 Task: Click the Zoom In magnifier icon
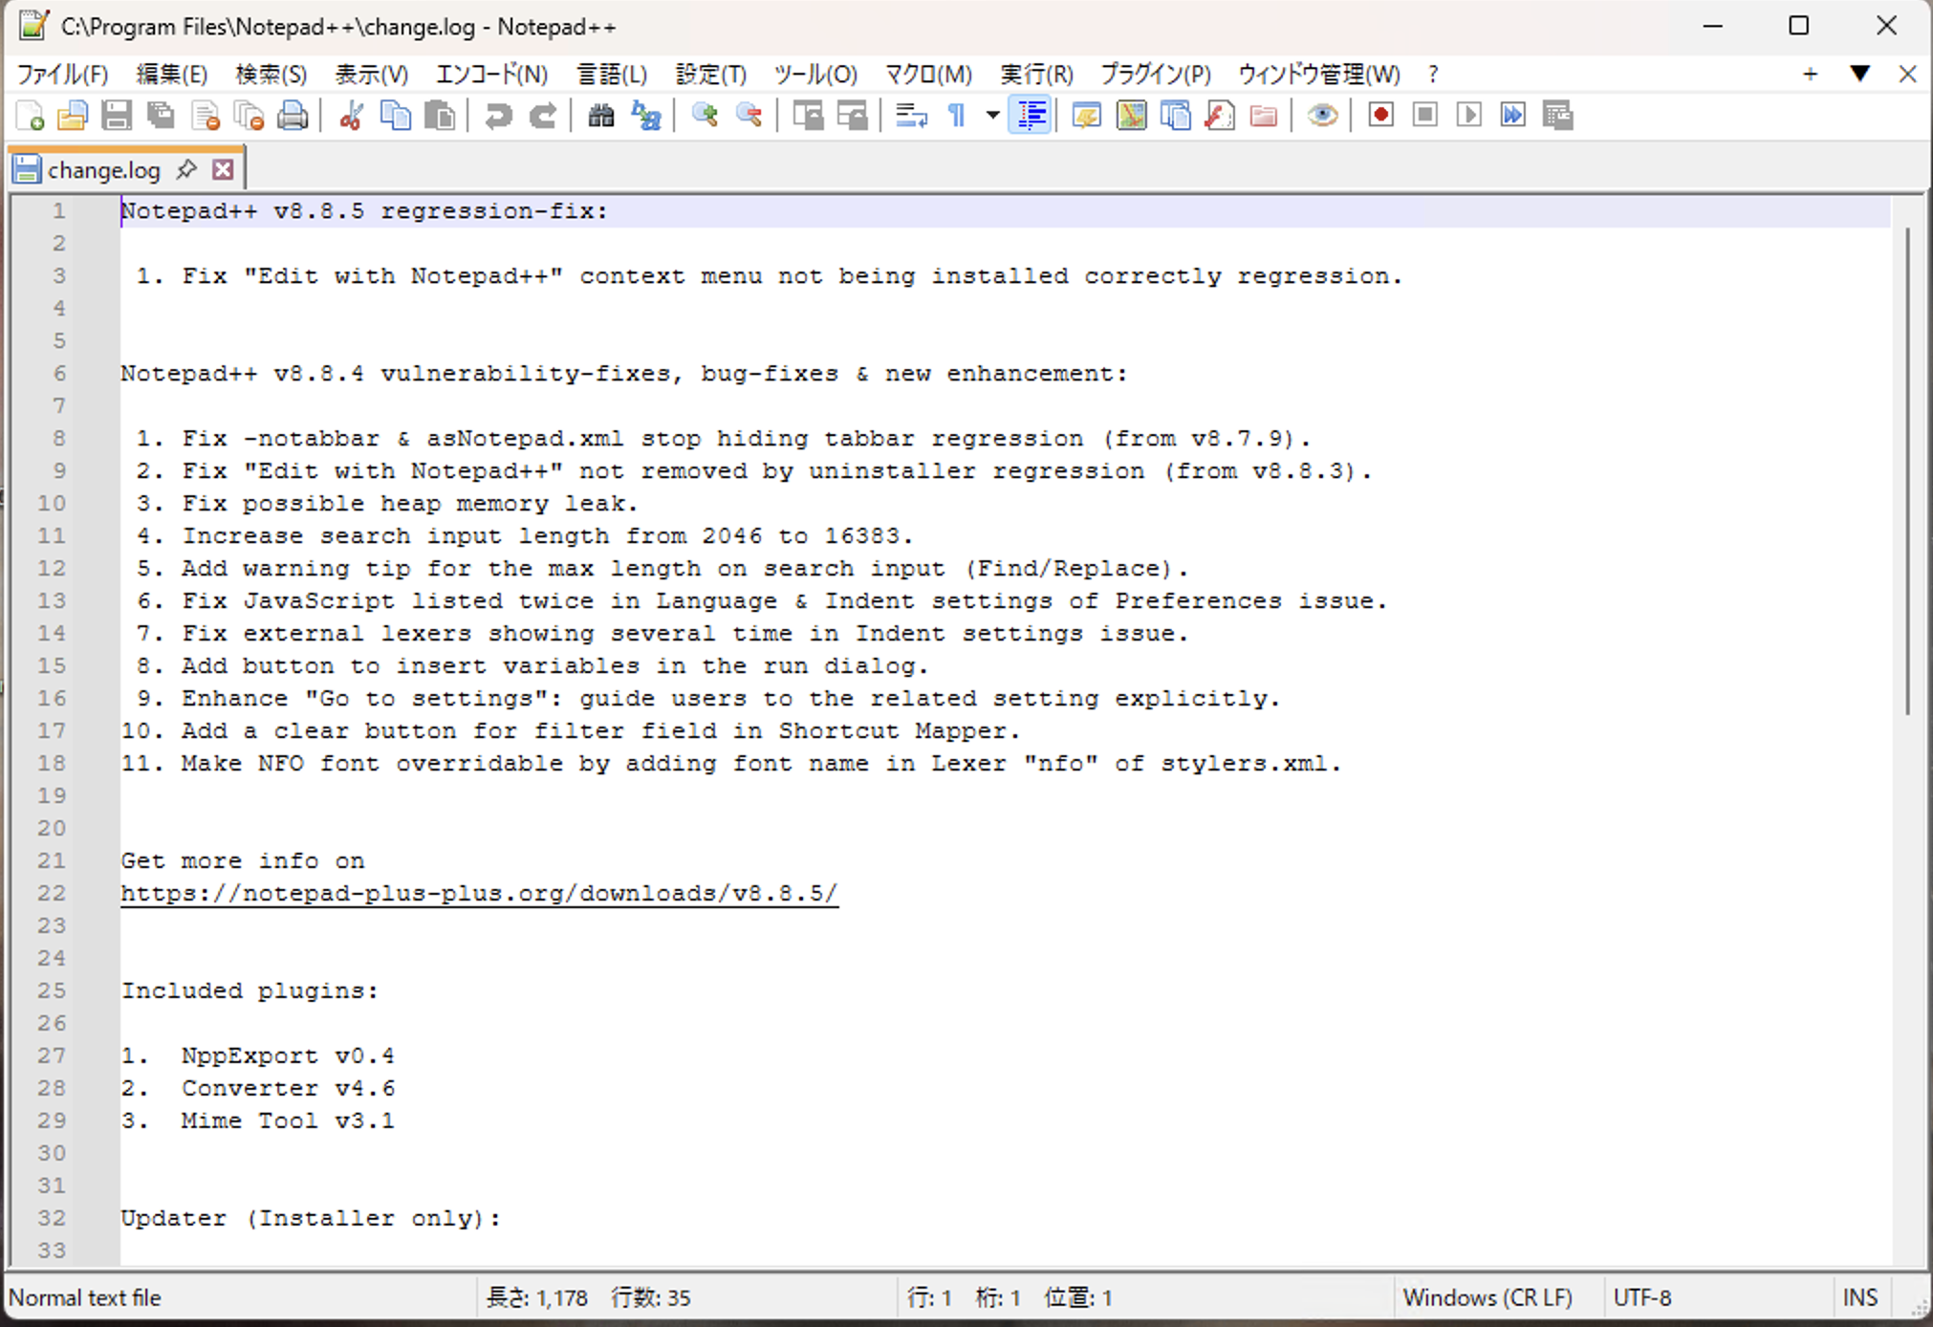[x=705, y=116]
